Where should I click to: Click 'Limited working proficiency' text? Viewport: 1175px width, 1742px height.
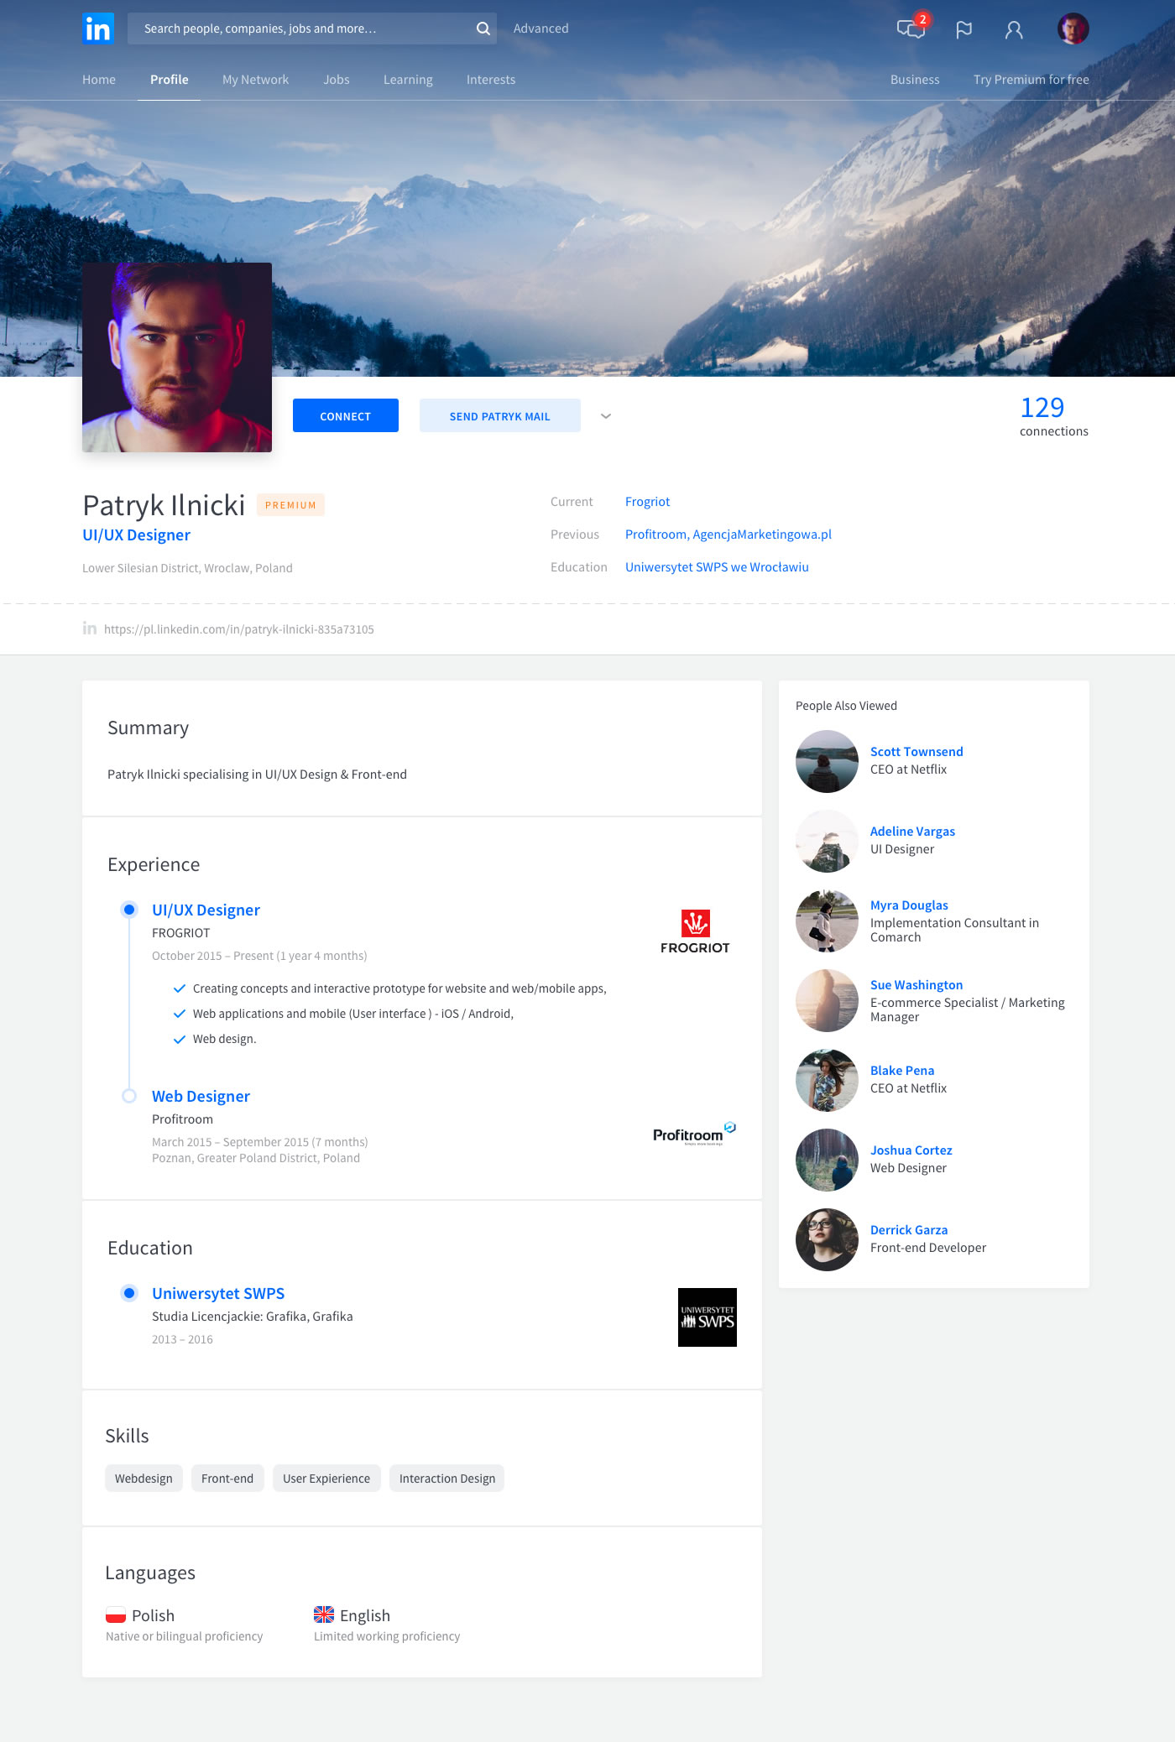coord(387,1636)
